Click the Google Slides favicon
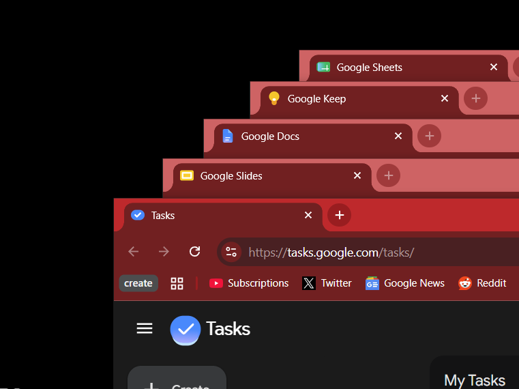This screenshot has height=389, width=519. click(x=187, y=175)
